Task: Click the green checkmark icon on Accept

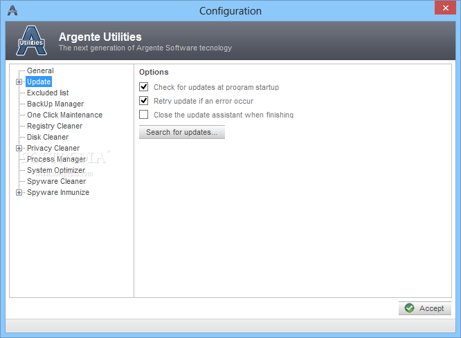Action: tap(409, 308)
